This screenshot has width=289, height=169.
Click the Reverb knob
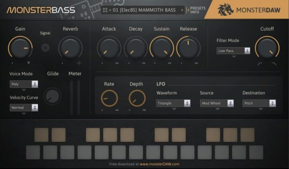click(70, 48)
